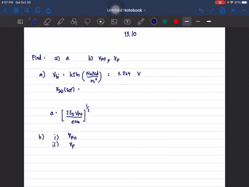Image resolution: width=249 pixels, height=187 pixels.
Task: Tap the handwritten 13.10 heading
Action: click(130, 34)
